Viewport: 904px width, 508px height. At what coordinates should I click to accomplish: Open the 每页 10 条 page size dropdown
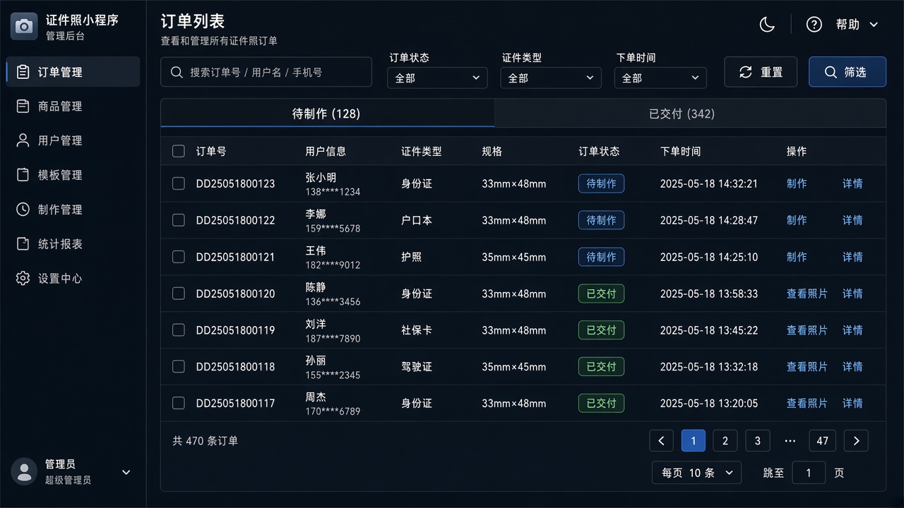click(x=696, y=473)
